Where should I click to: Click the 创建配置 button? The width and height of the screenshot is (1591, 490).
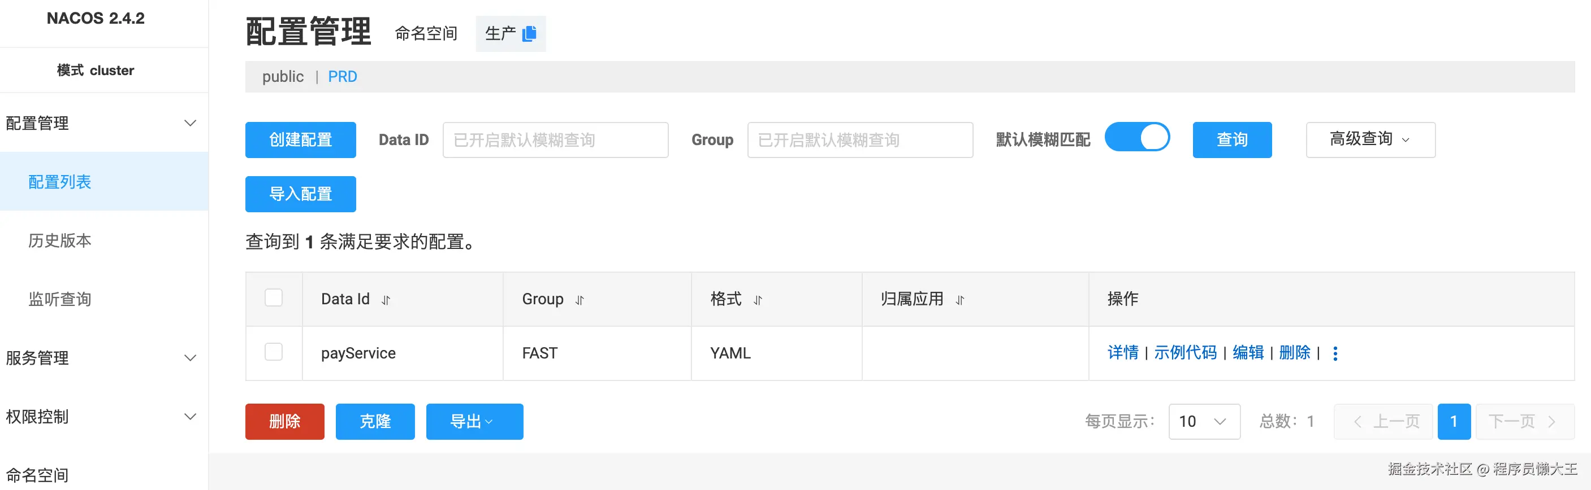point(300,140)
